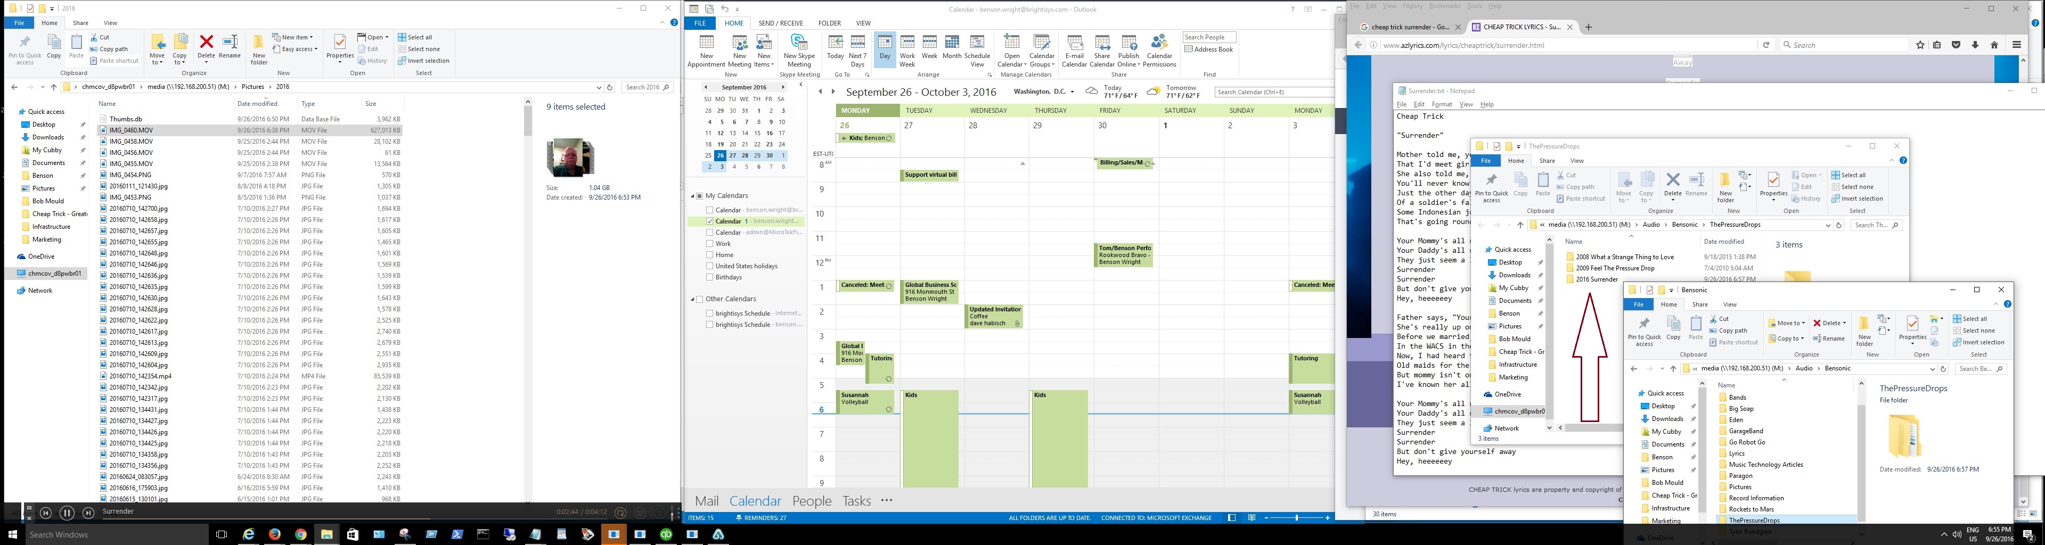
Task: Open Calendar Permissions
Action: pos(1159,49)
